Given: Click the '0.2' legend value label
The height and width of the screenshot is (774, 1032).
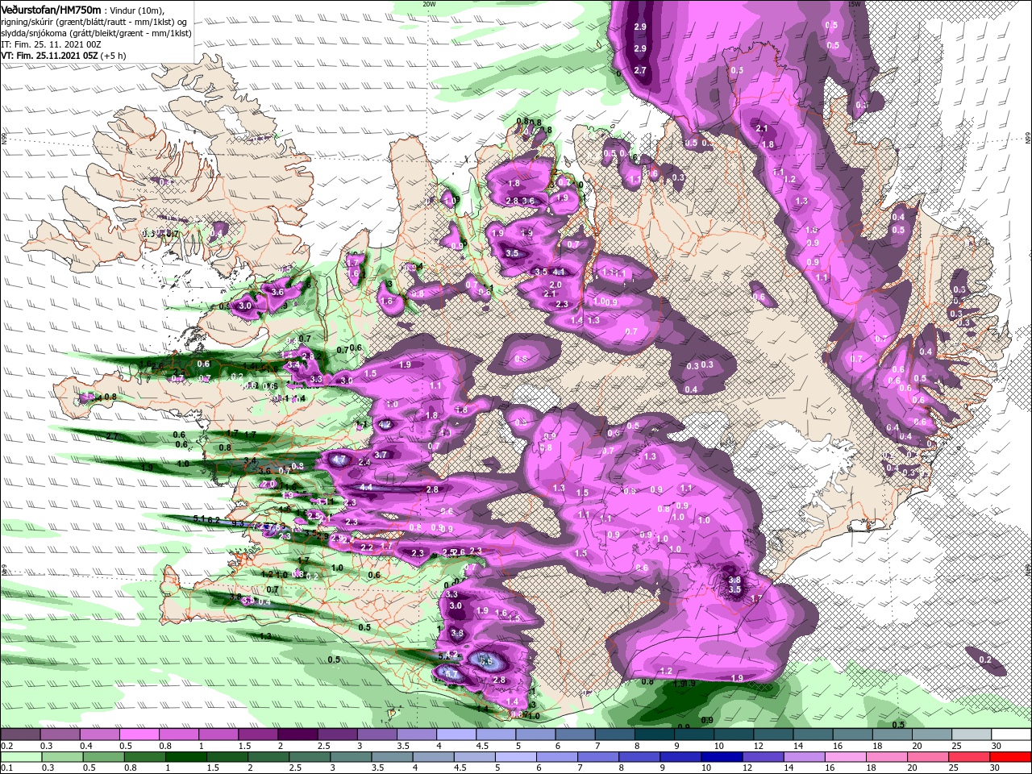Looking at the screenshot, I should [x=6, y=746].
